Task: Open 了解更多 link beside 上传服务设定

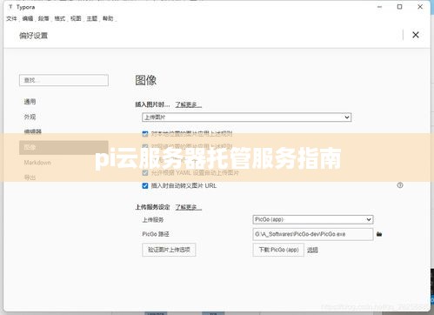Action: tap(188, 207)
